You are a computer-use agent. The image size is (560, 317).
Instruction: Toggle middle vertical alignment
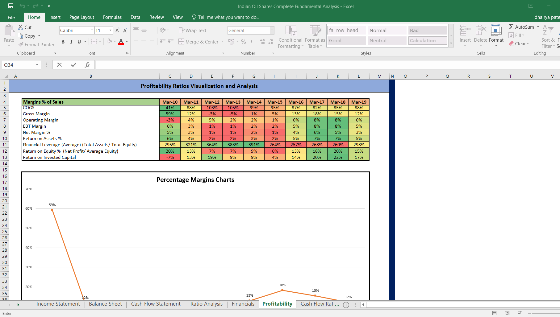point(144,30)
